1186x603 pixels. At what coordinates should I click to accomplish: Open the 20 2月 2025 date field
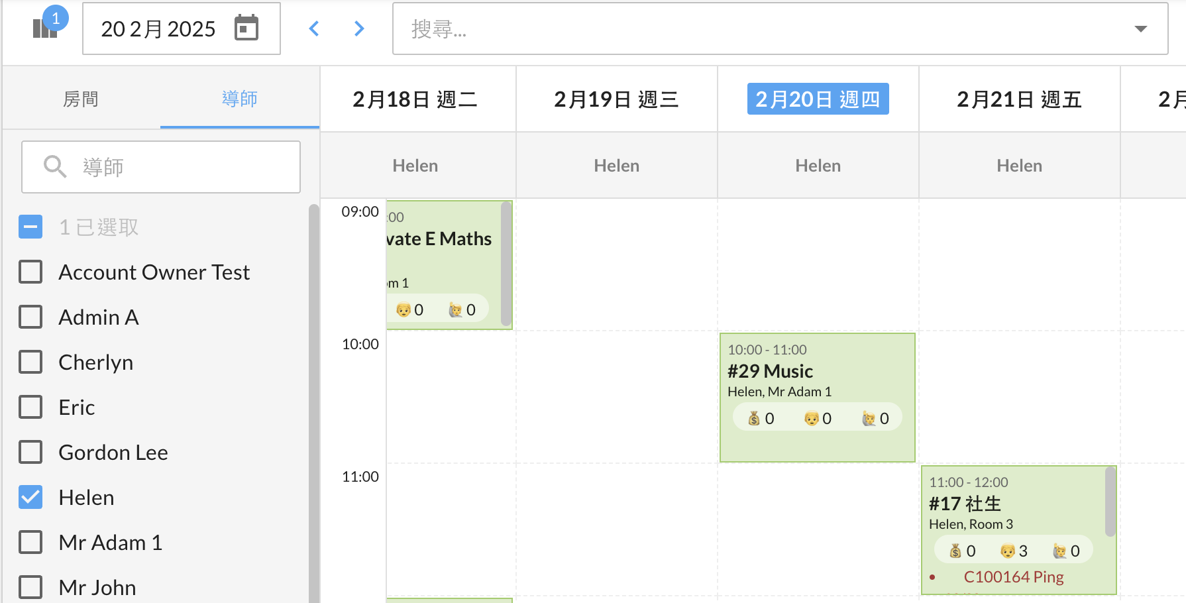tap(158, 28)
